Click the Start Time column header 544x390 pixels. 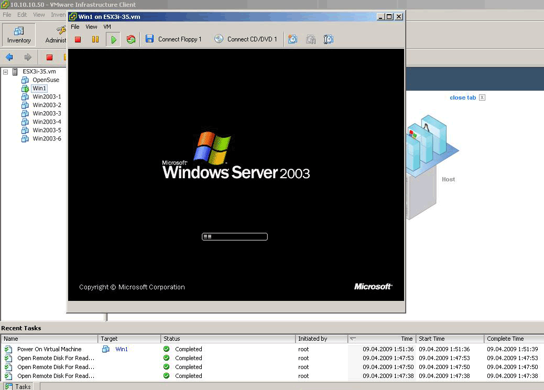pyautogui.click(x=450, y=339)
